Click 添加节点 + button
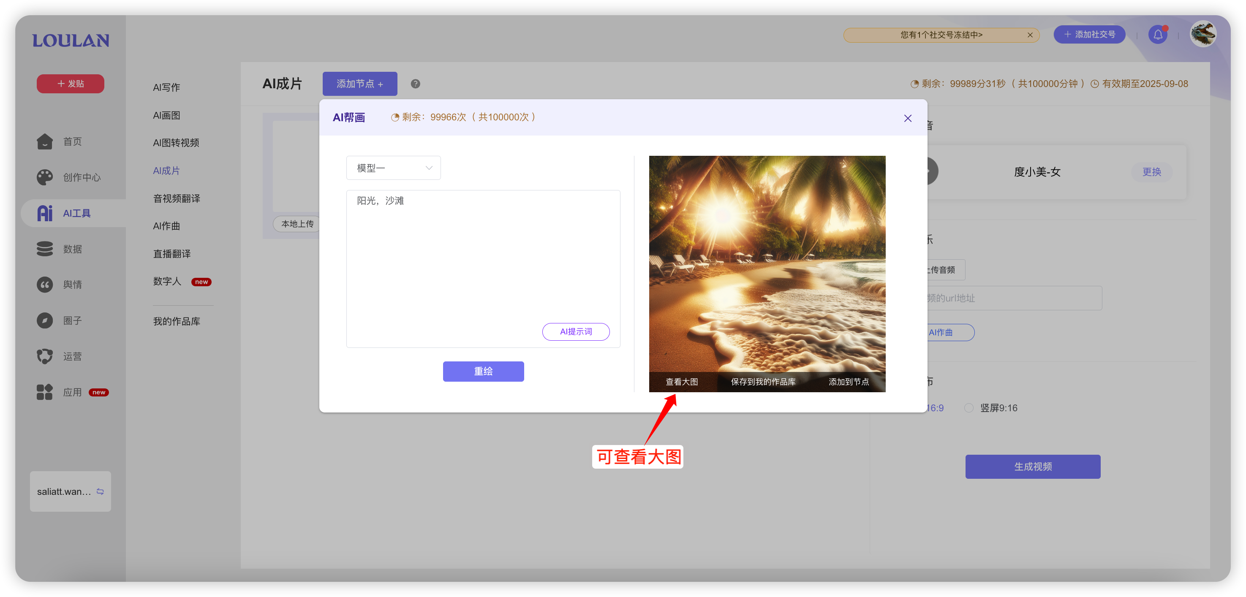The height and width of the screenshot is (597, 1246). 360,84
